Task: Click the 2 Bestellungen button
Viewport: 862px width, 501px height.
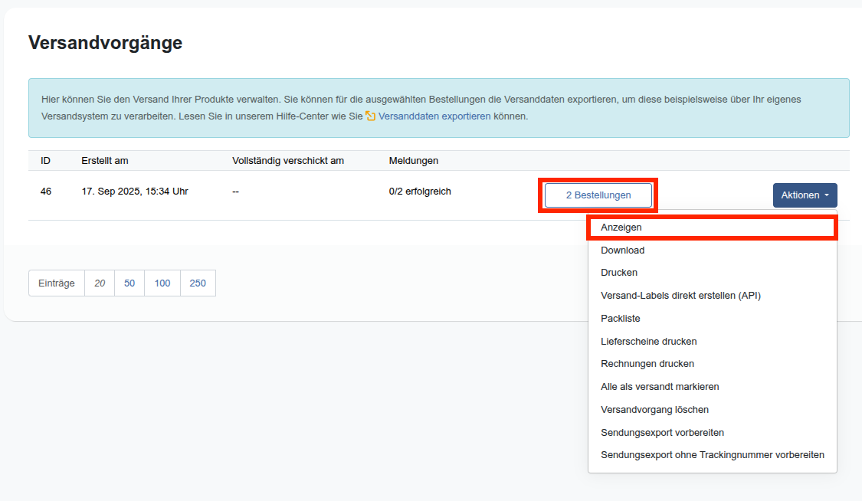Action: 598,195
